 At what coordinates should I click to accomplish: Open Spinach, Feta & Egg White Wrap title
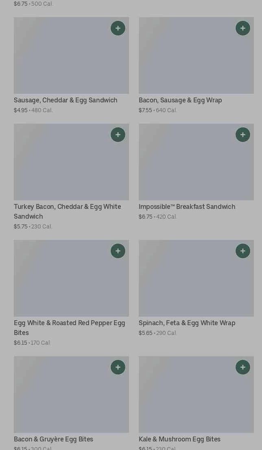[187, 323]
